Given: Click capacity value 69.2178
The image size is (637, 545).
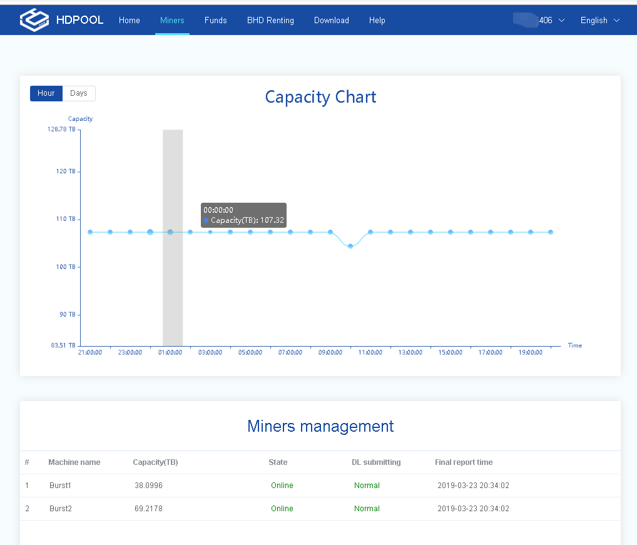Looking at the screenshot, I should click(149, 509).
